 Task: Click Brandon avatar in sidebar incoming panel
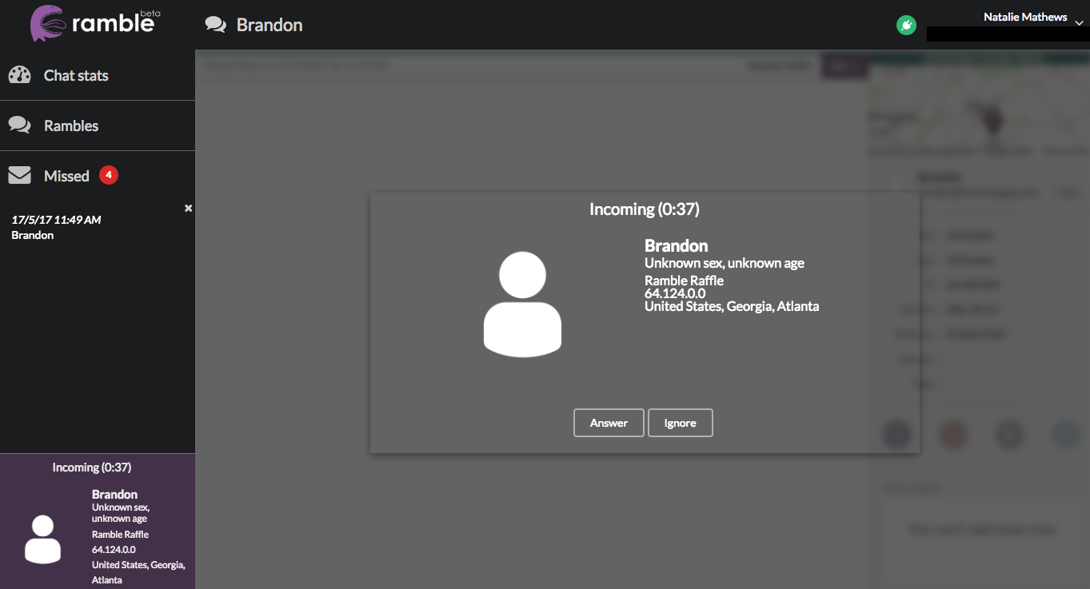click(x=42, y=539)
